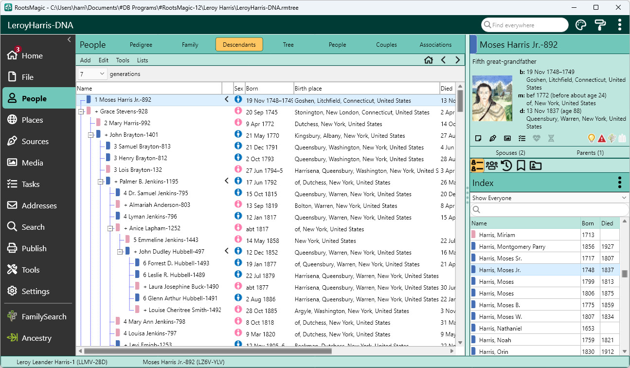Show the history panel clock icon
Screen dimensions: 630x368
pos(506,166)
